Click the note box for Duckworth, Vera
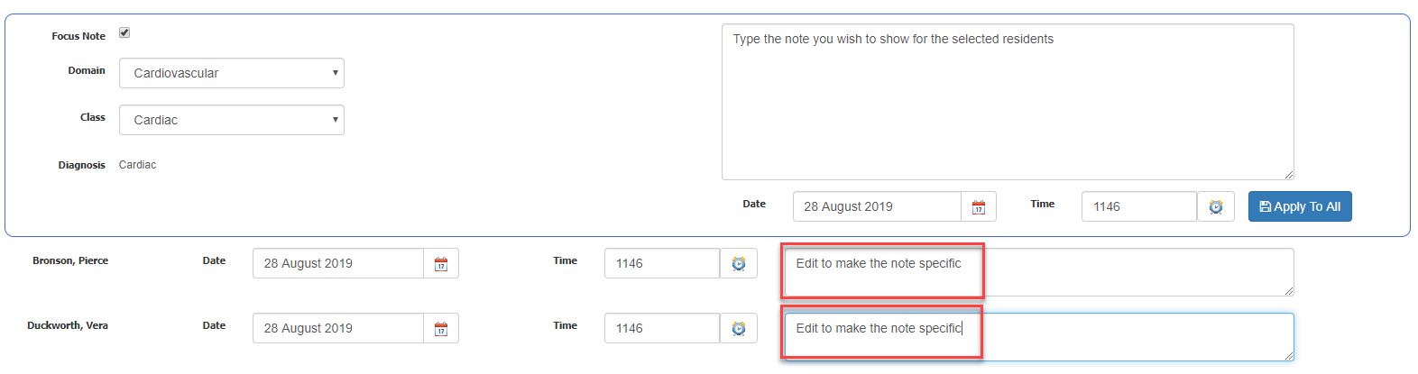1418x374 pixels. click(x=1037, y=337)
